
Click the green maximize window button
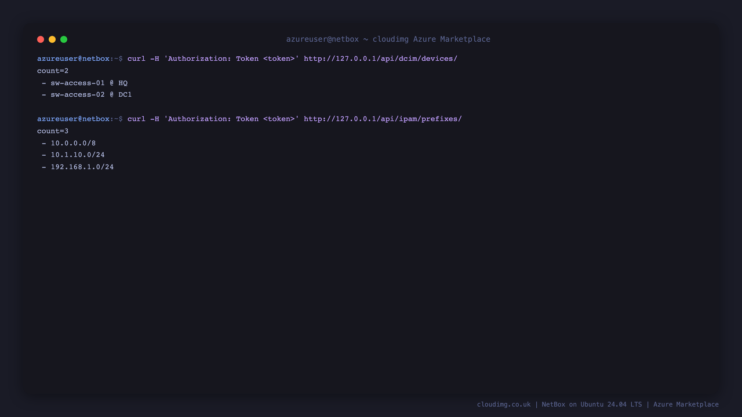(x=64, y=39)
